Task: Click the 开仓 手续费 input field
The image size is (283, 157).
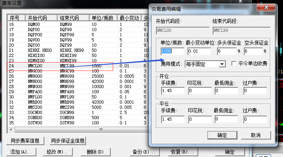Action: coord(173,91)
